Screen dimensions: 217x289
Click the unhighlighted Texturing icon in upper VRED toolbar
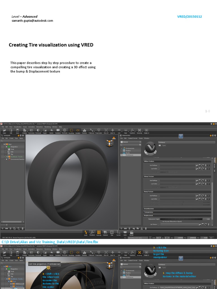139,131
